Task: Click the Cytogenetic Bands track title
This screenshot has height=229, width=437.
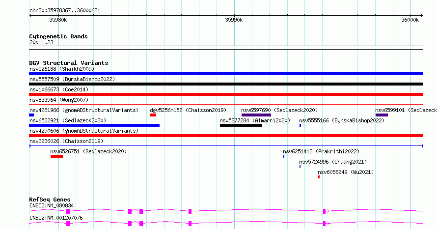Action: [58, 36]
